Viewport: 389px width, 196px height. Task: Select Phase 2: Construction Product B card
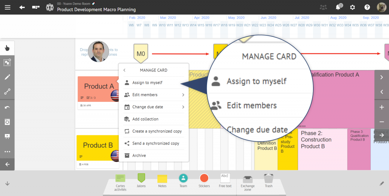[323, 149]
